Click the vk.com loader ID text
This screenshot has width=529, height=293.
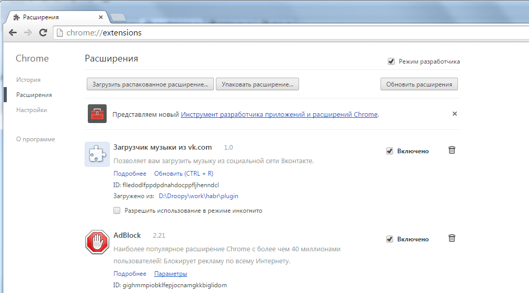[166, 185]
